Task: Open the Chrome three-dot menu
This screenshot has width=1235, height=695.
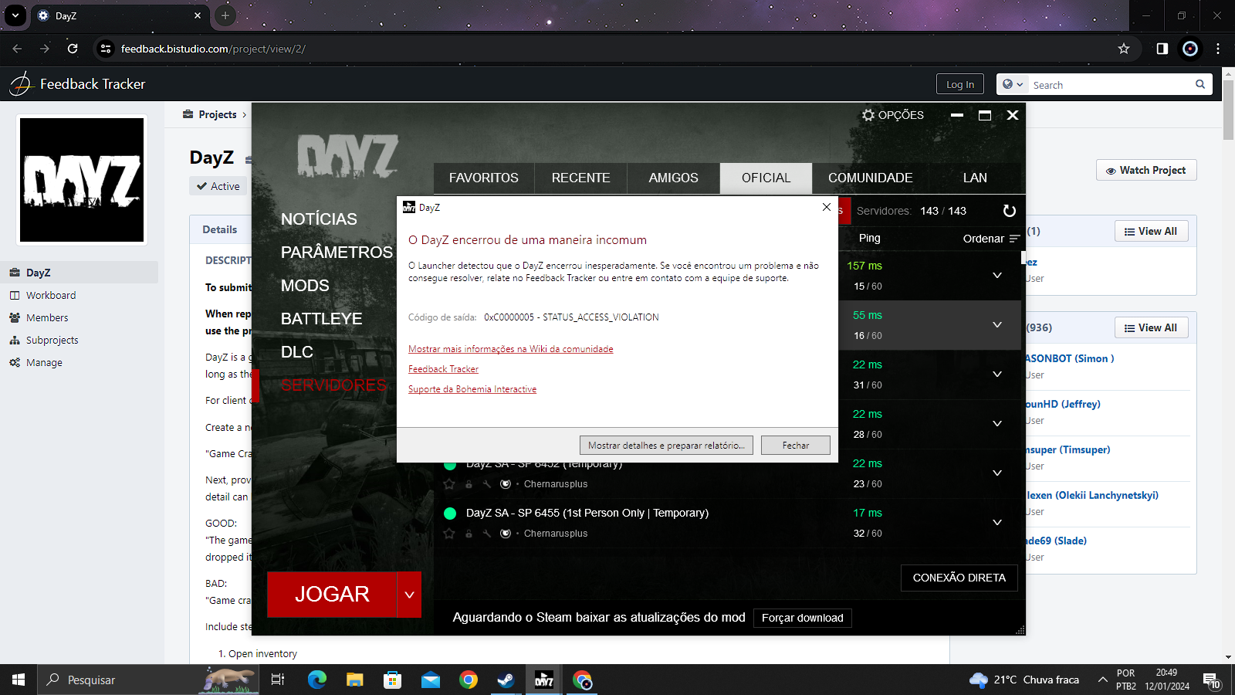Action: 1218,49
